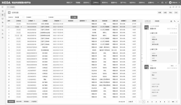Sort by 超时时间 column arrows

point(86,21)
